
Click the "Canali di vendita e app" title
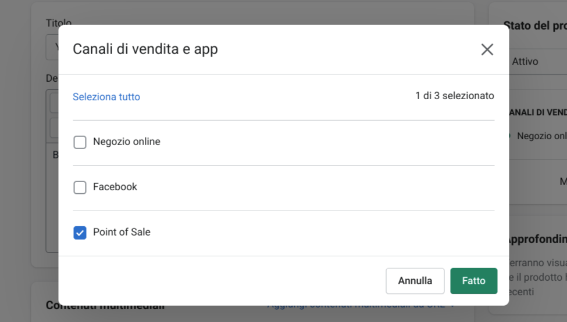[x=145, y=49]
